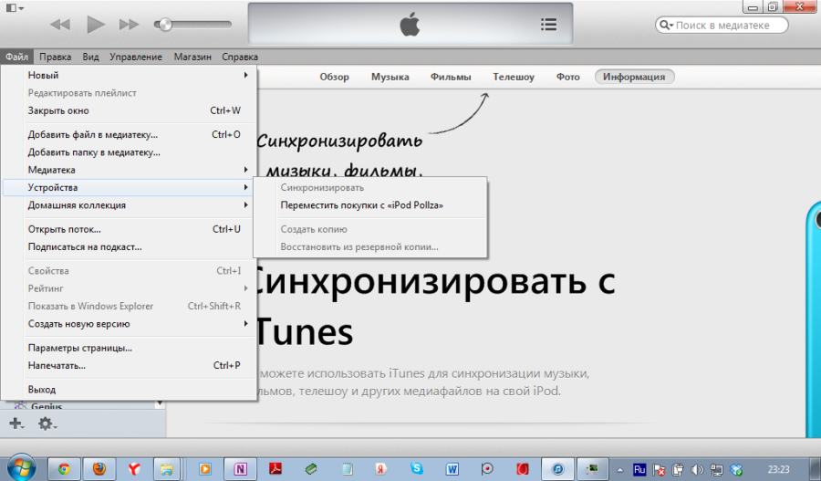
Task: Click the previous track rewind button
Action: (60, 25)
